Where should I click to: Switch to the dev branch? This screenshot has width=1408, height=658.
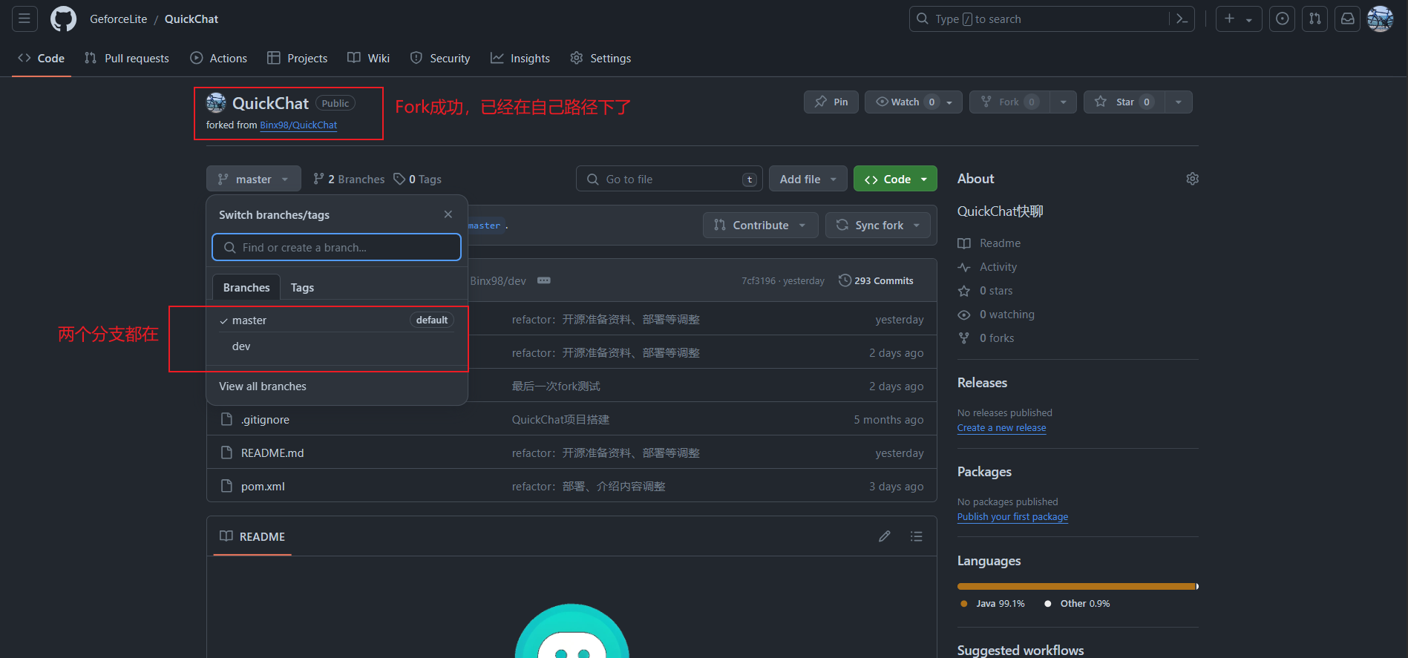(x=337, y=346)
